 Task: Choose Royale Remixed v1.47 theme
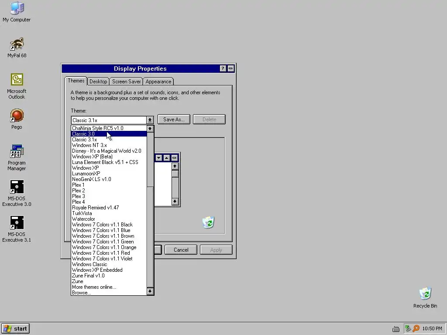(x=109, y=208)
